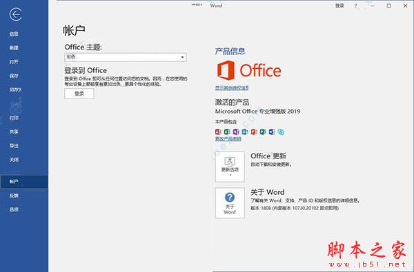414x272 pixels.
Task: Click the 产品信息 heading
Action: pos(230,51)
